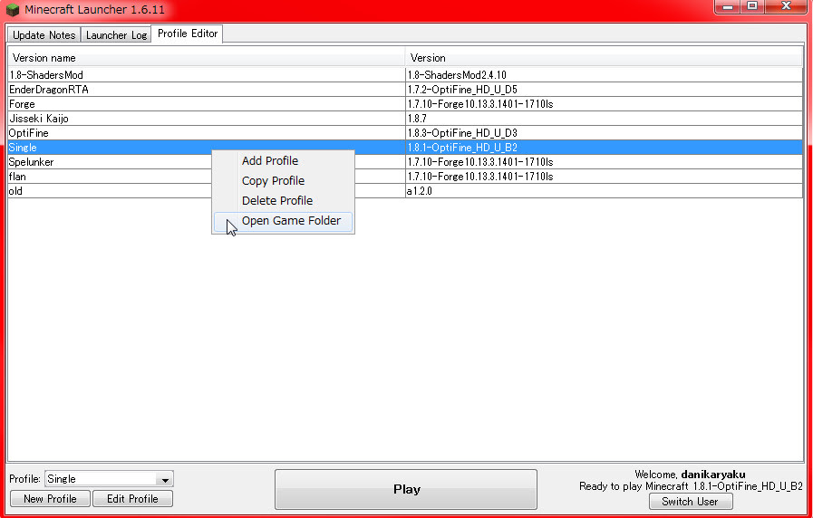This screenshot has width=813, height=518.
Task: Select the Profile Editor tab
Action: click(188, 34)
